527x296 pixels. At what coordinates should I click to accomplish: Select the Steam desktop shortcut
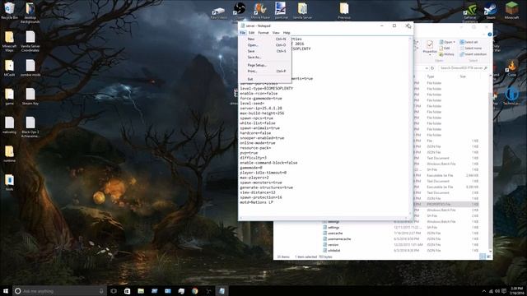(491, 11)
